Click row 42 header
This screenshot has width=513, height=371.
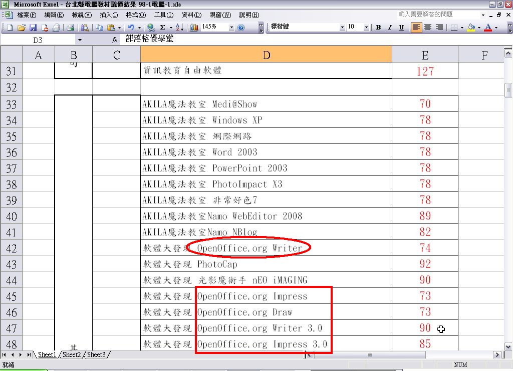coord(12,248)
